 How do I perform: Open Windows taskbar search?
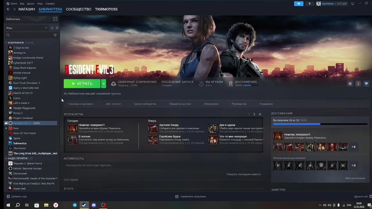pos(17,205)
